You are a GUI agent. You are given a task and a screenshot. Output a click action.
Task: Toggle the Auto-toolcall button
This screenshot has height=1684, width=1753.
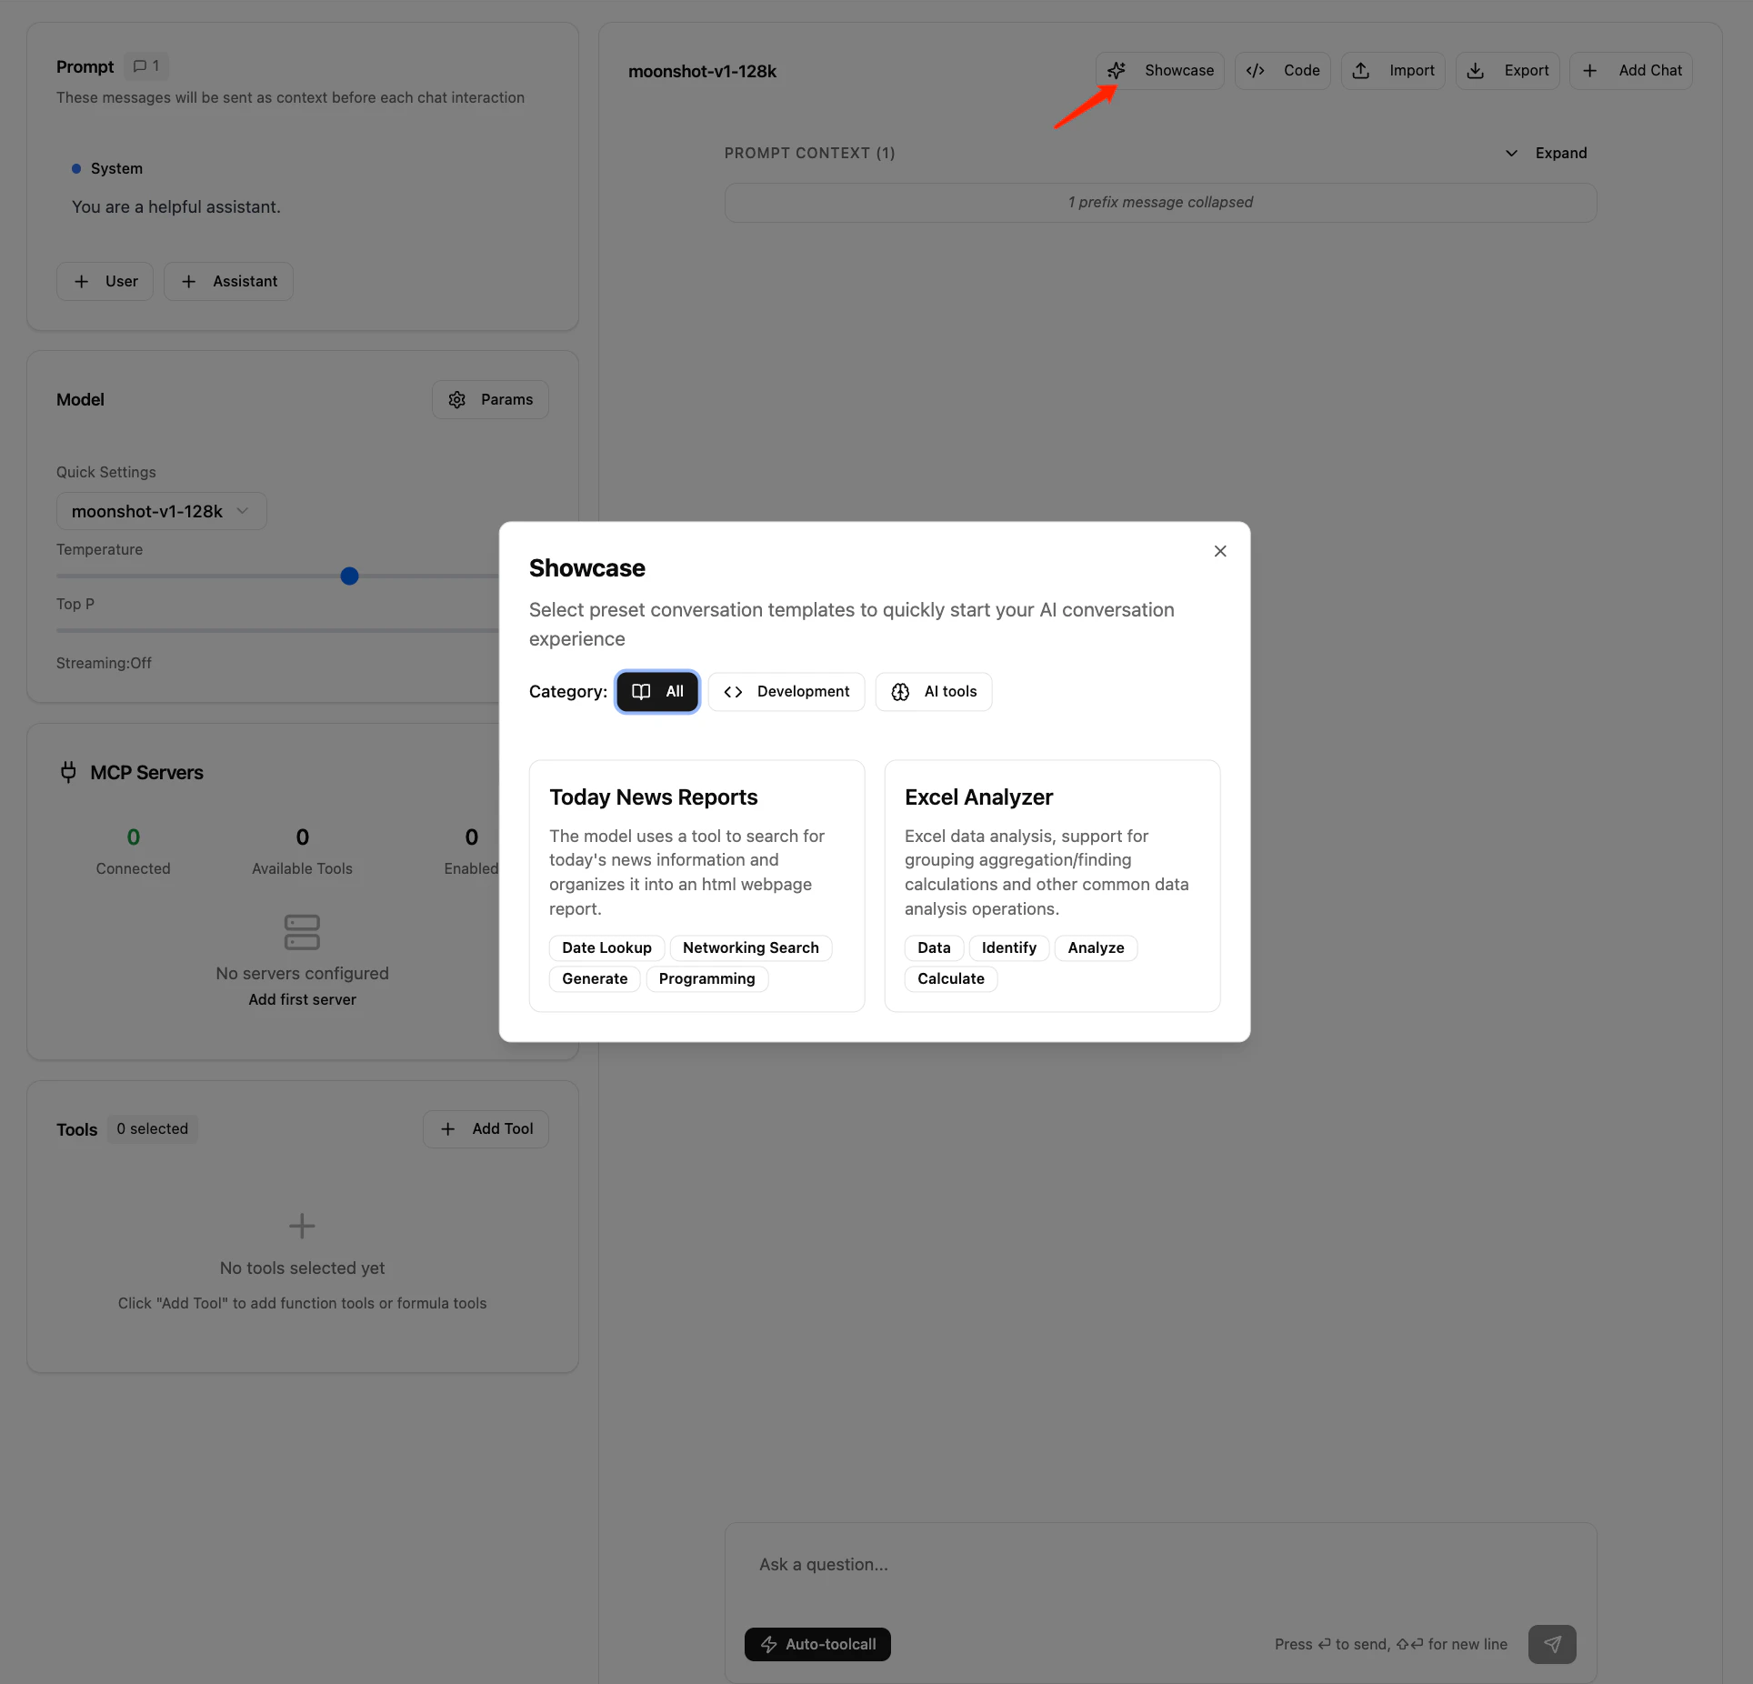pos(817,1644)
